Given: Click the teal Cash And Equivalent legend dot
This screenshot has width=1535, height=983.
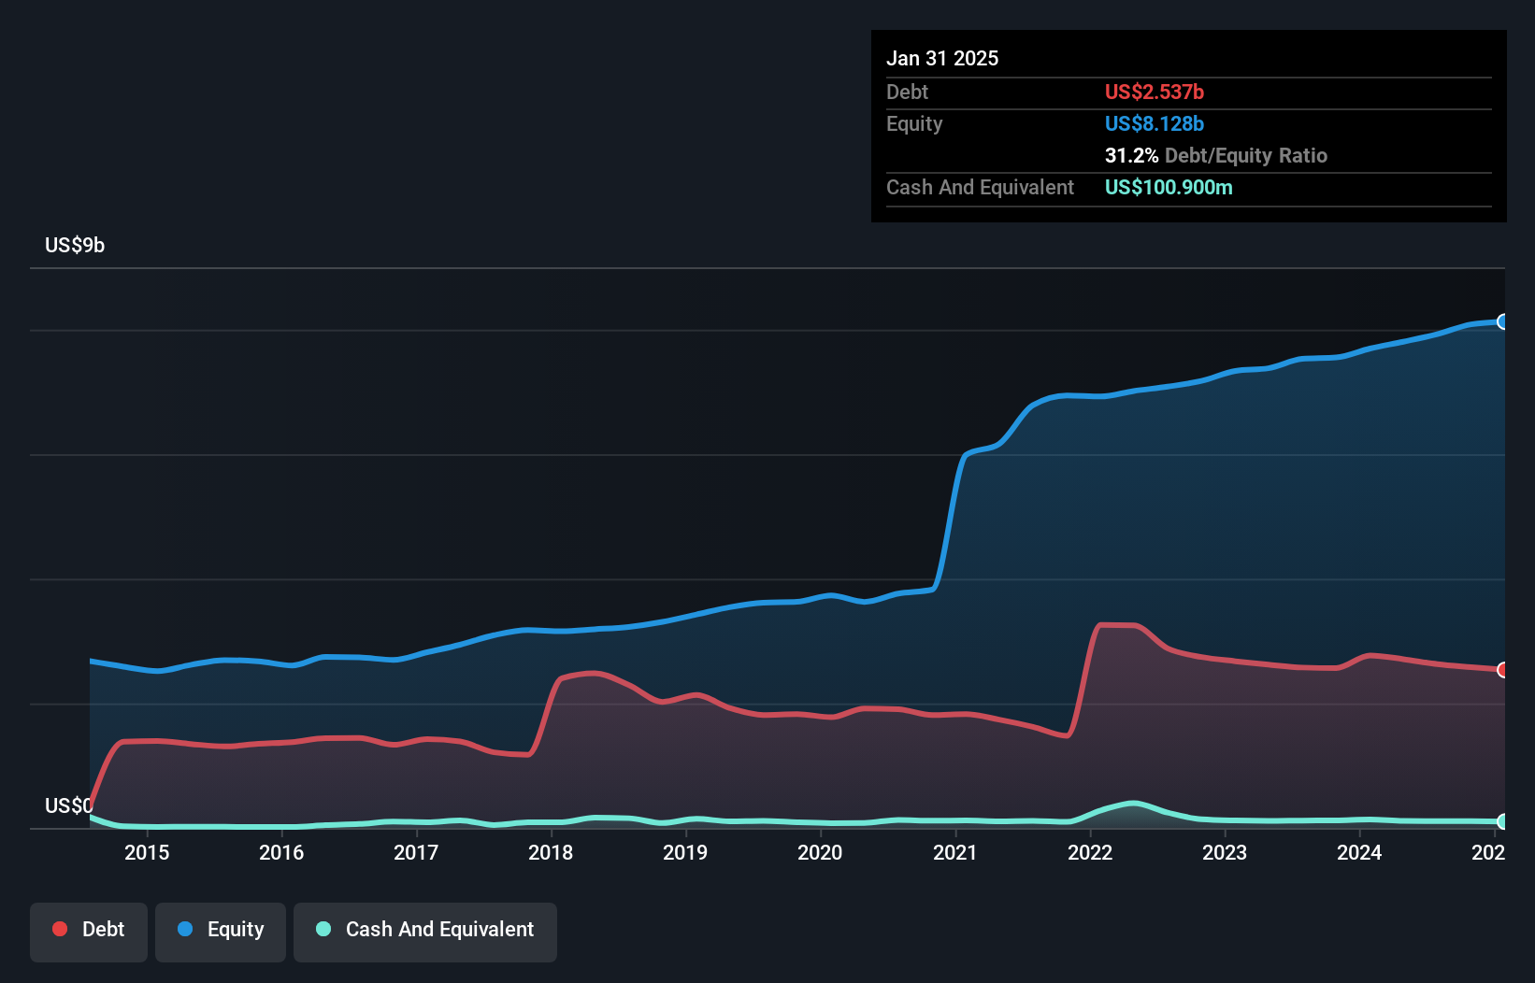Looking at the screenshot, I should 323,929.
